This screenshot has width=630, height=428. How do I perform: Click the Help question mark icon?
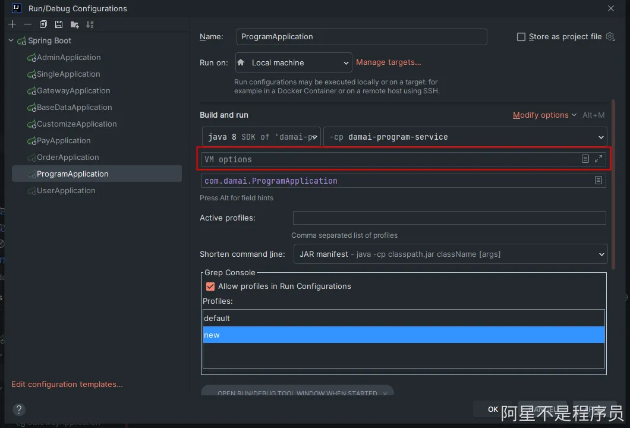pyautogui.click(x=19, y=410)
